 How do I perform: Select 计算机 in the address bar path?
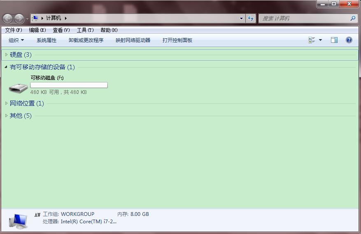tap(54, 18)
